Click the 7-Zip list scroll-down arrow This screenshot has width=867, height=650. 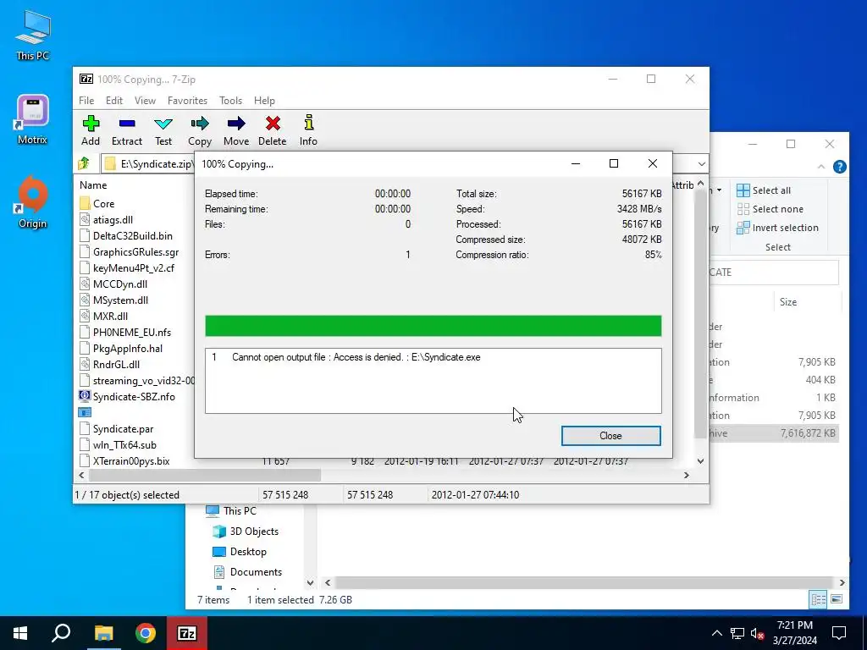pos(700,461)
